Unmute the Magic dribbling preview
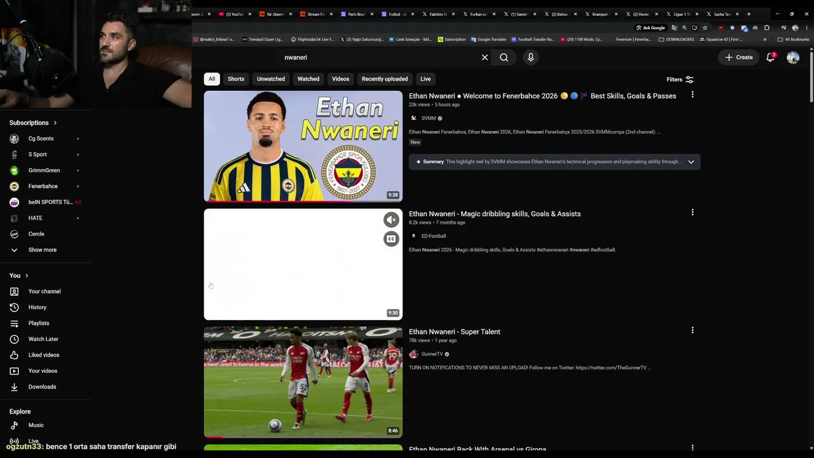 click(391, 220)
